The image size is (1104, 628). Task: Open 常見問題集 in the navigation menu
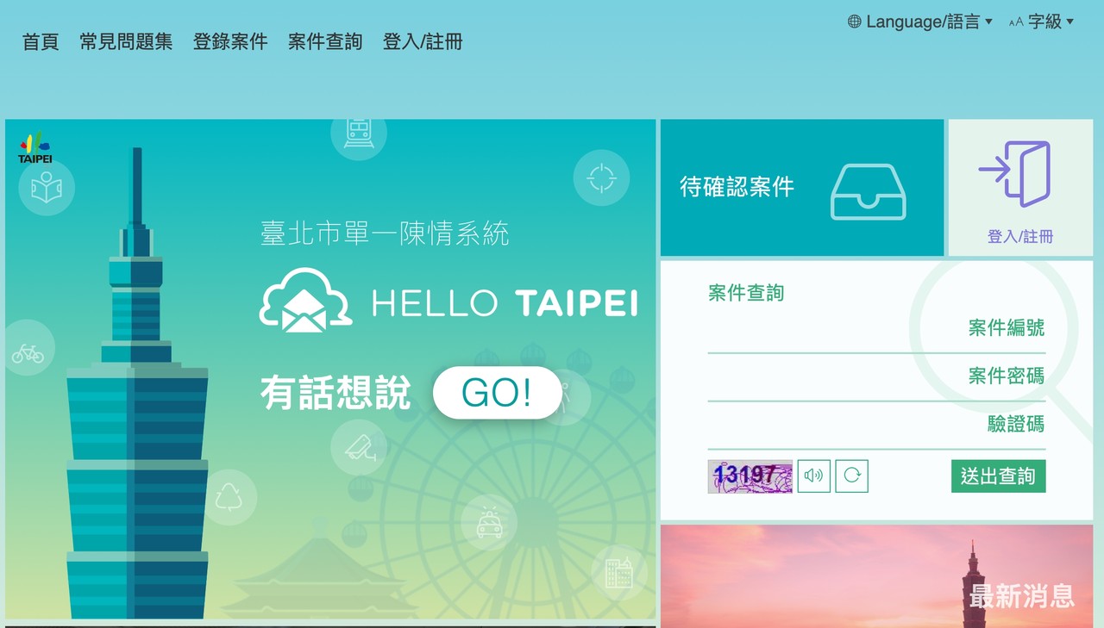point(126,41)
